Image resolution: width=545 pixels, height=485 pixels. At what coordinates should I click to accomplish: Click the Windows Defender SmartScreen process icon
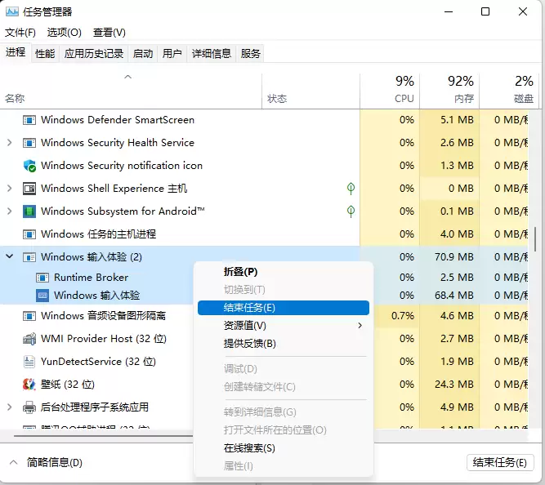[29, 120]
